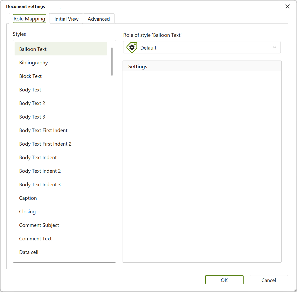Viewport: 297px width, 292px height.
Task: Choose the Block Text style
Action: tap(61, 76)
